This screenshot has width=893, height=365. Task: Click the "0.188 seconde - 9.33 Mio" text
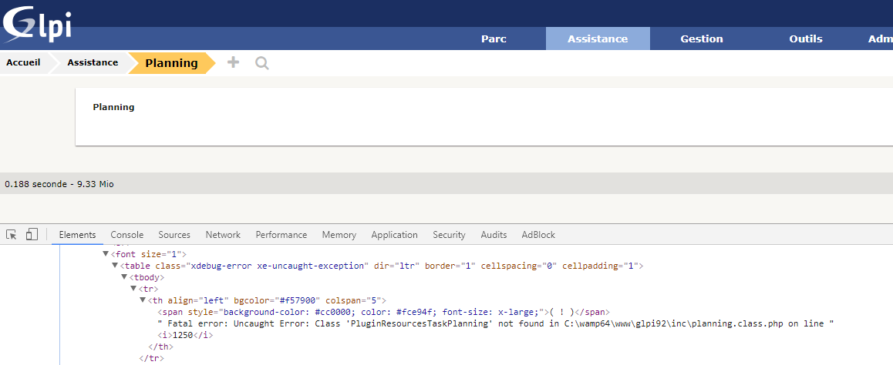[x=59, y=184]
